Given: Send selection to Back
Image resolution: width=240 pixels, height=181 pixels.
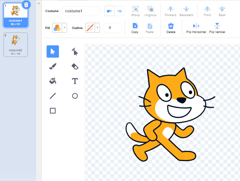Looking at the screenshot, I should pos(222,11).
